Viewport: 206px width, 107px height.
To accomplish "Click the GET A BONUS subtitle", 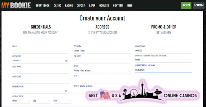I will coord(164,33).
